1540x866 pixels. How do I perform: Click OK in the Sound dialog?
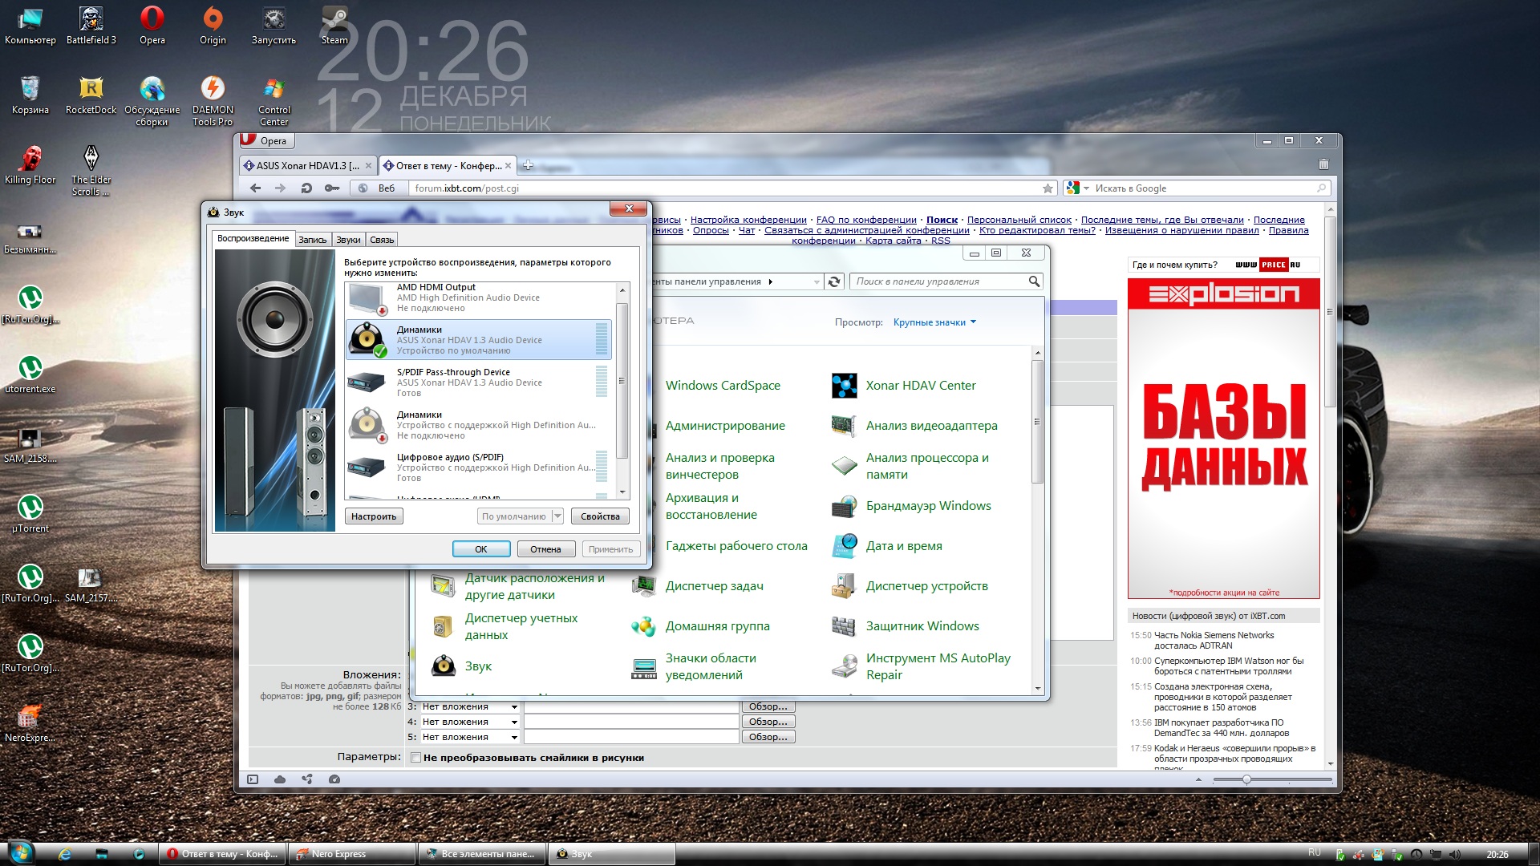coord(481,549)
